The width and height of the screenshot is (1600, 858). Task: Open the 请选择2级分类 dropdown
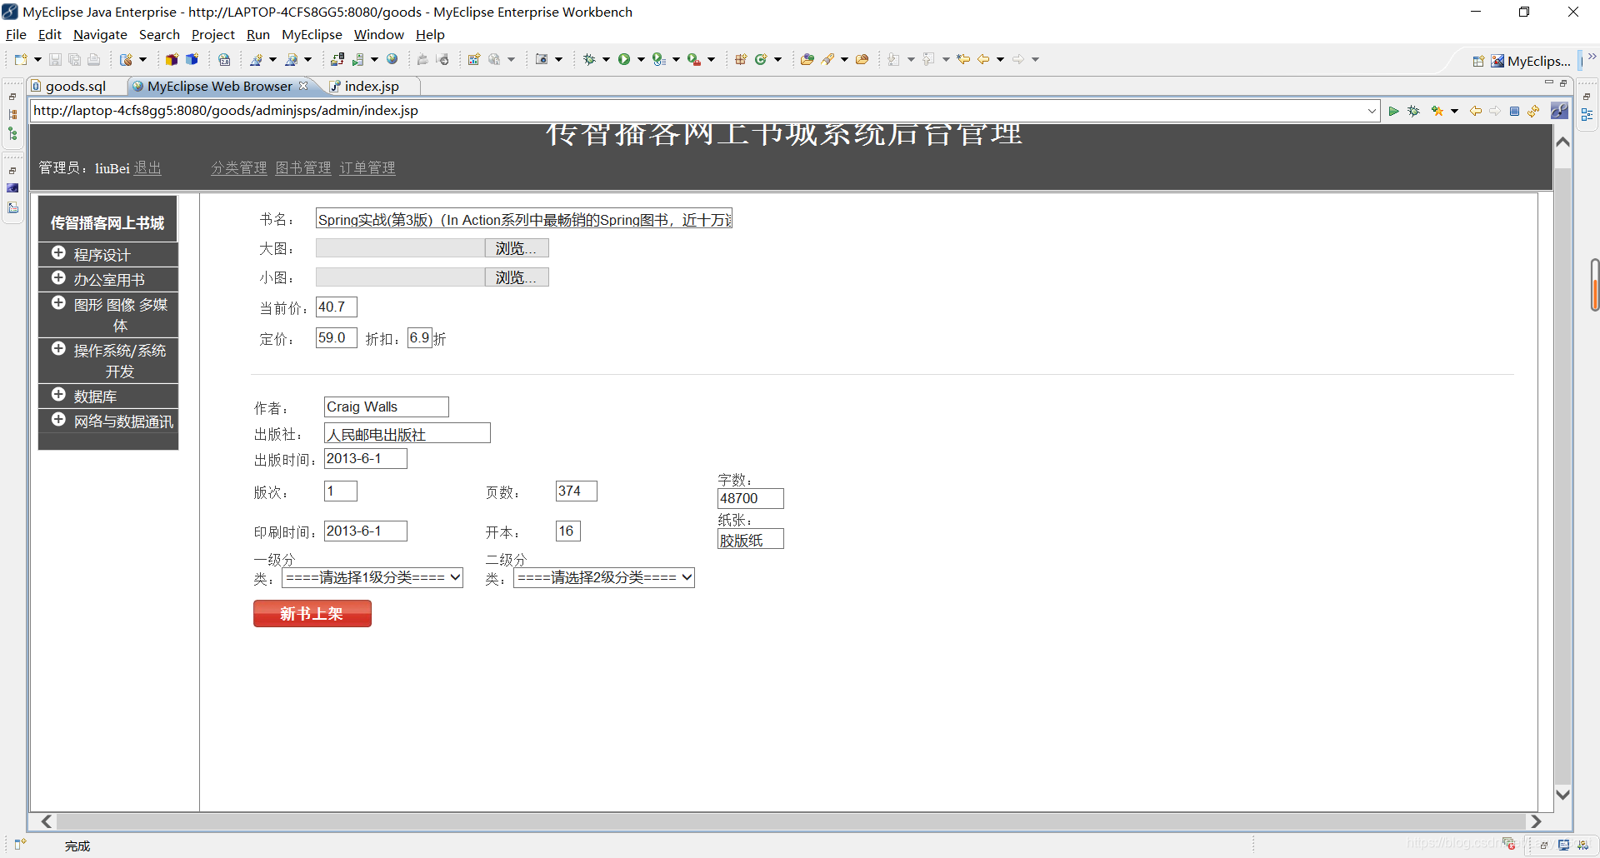coord(604,577)
